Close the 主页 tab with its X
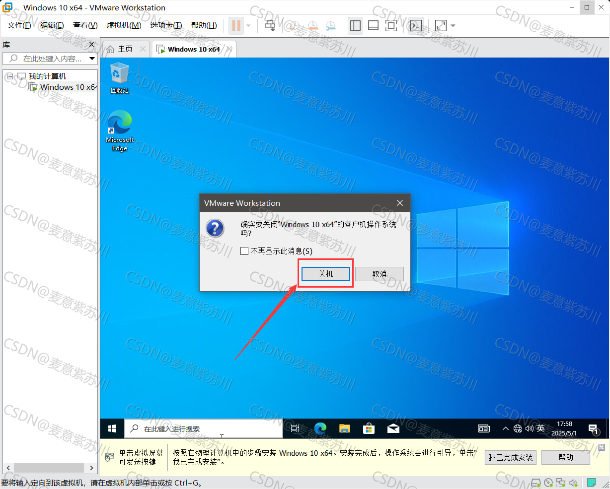610x489 pixels. click(x=143, y=49)
